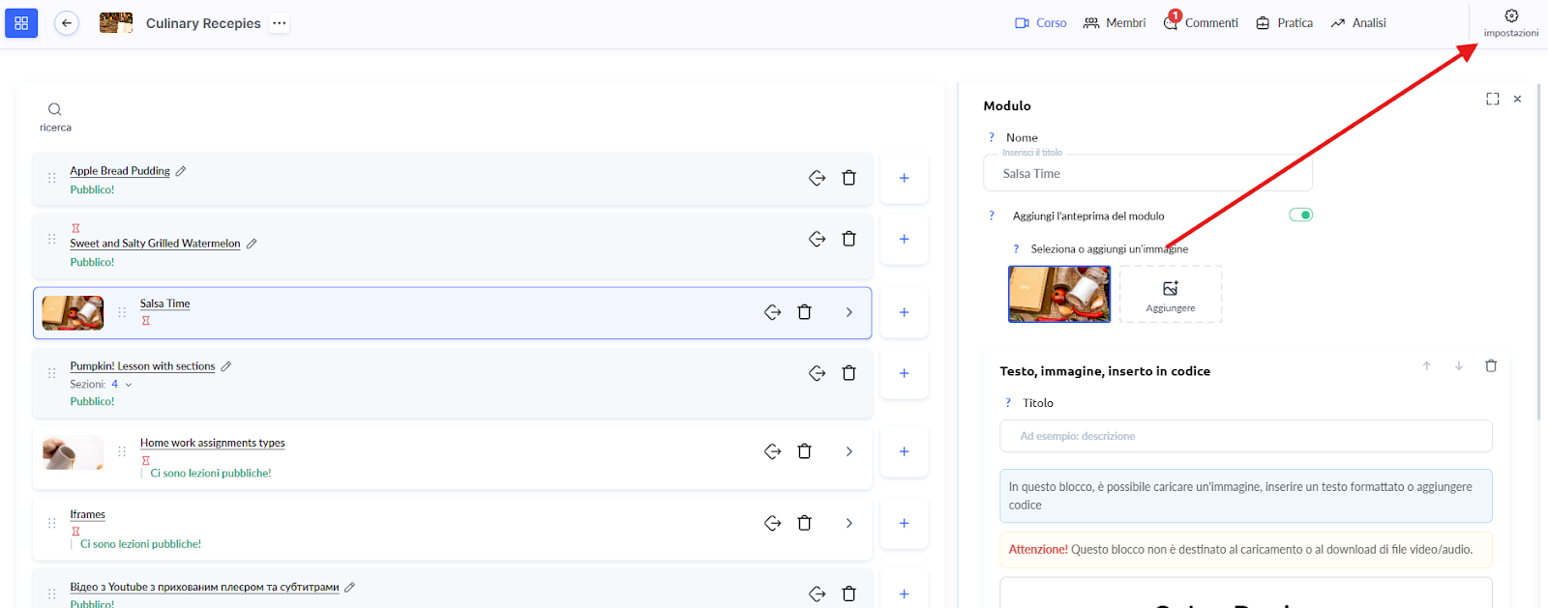Expand the Sezioni 4 dropdown
1548x608 pixels.
[x=128, y=385]
